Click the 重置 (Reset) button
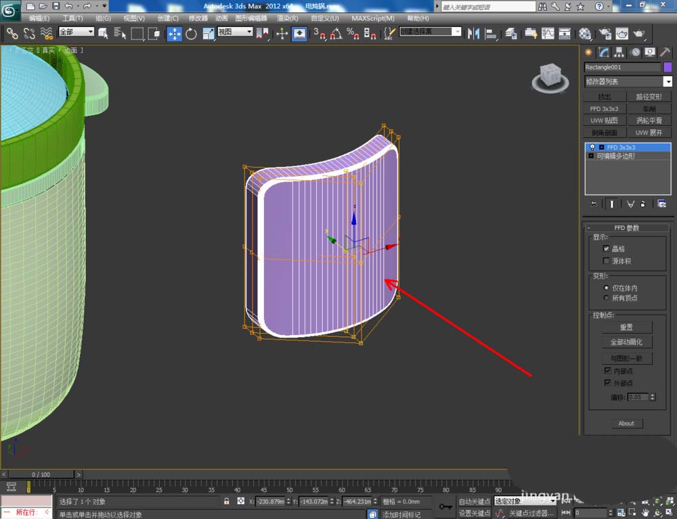This screenshot has width=677, height=519. pyautogui.click(x=626, y=327)
